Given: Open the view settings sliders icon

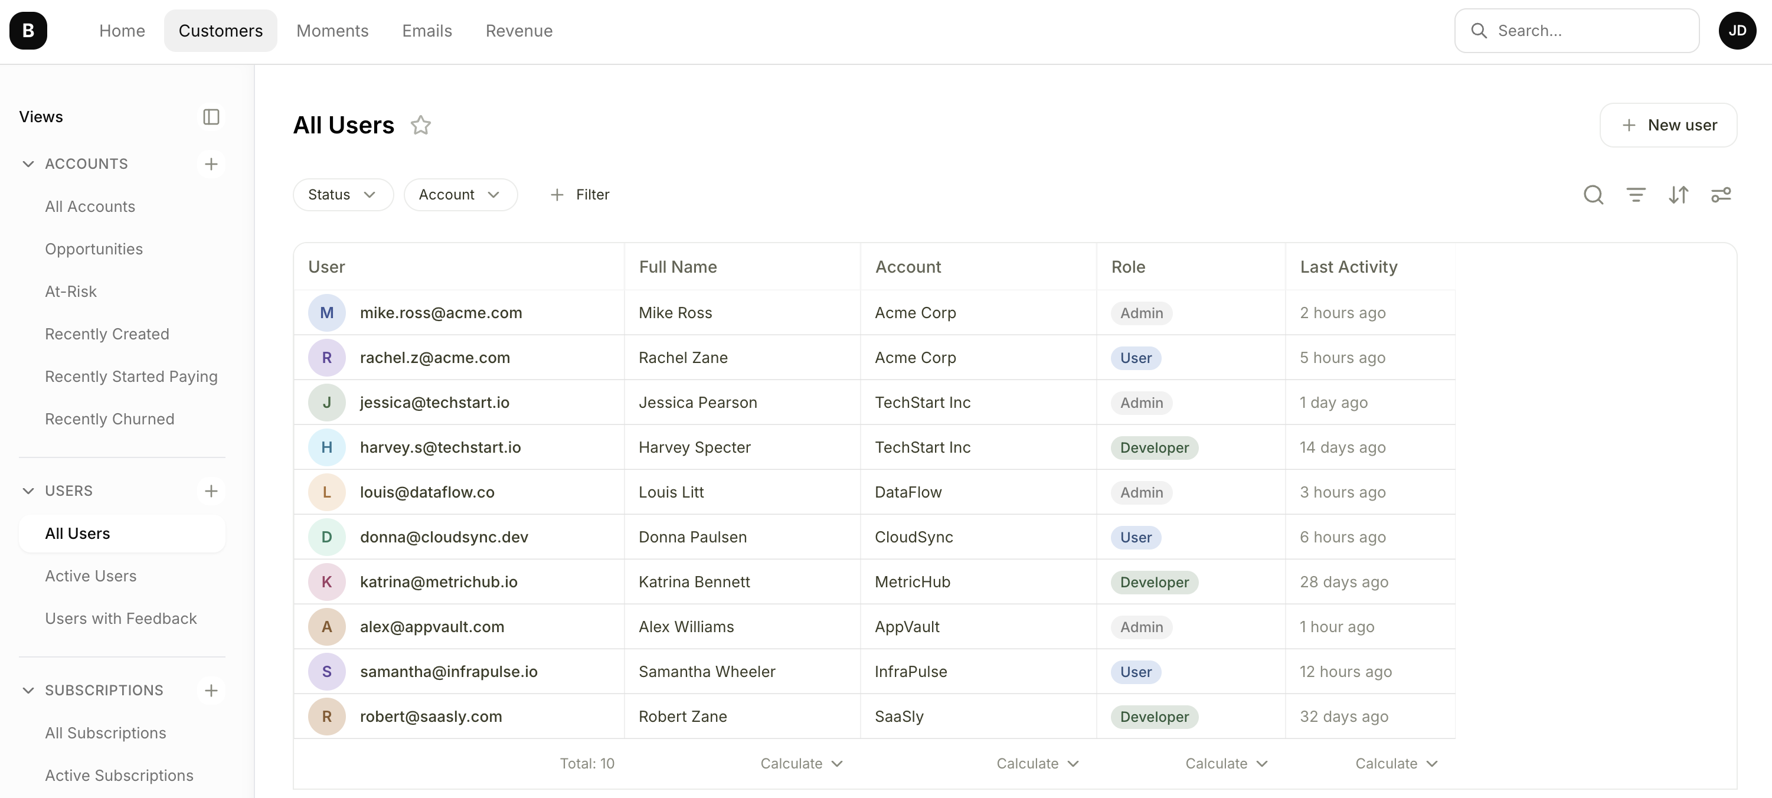Looking at the screenshot, I should (1721, 195).
